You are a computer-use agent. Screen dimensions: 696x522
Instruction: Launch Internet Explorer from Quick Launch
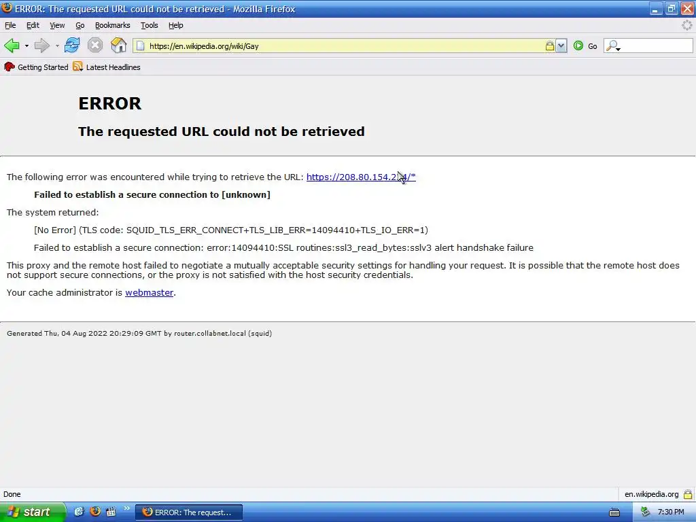tap(79, 512)
